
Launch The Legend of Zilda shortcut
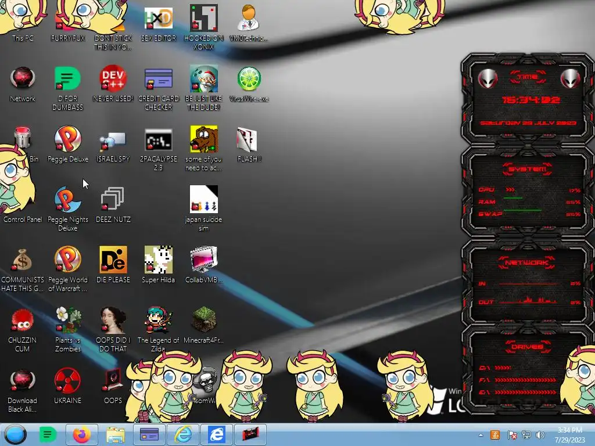[x=158, y=329]
